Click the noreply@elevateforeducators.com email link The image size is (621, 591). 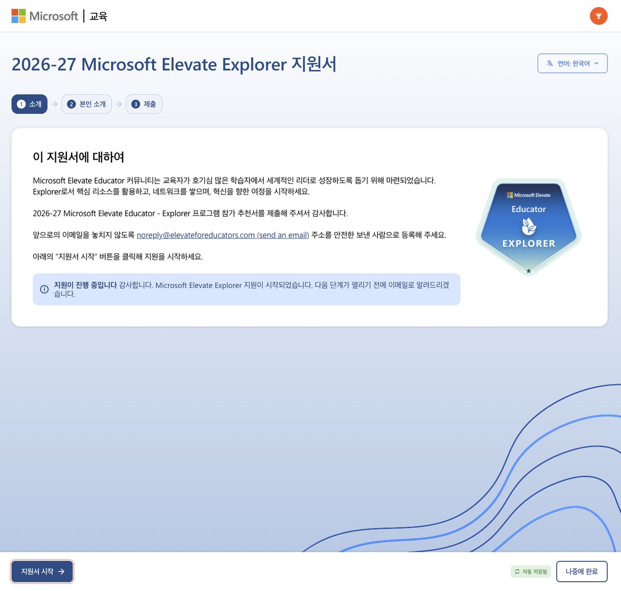point(223,235)
